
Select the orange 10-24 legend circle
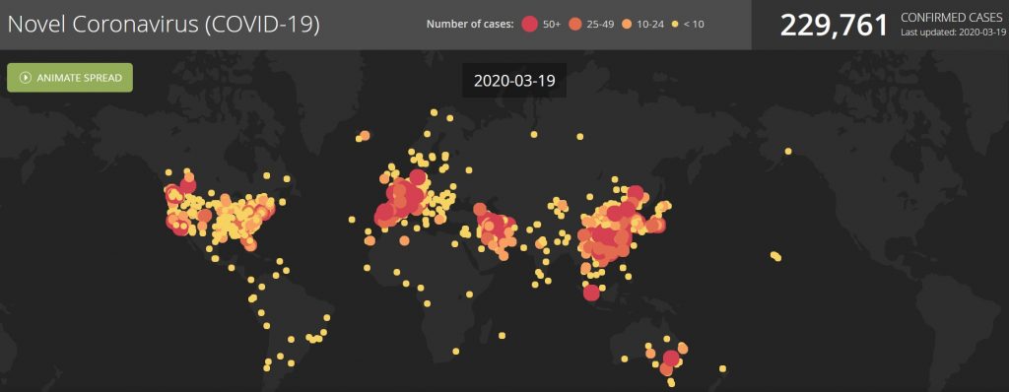[x=627, y=25]
